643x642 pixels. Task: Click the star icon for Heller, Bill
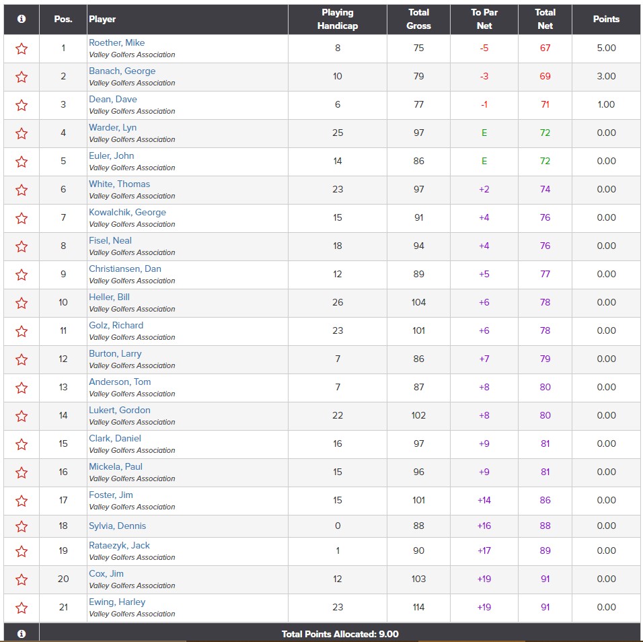pyautogui.click(x=22, y=303)
